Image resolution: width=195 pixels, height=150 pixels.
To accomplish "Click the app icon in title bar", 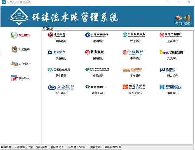I will click(x=4, y=2).
